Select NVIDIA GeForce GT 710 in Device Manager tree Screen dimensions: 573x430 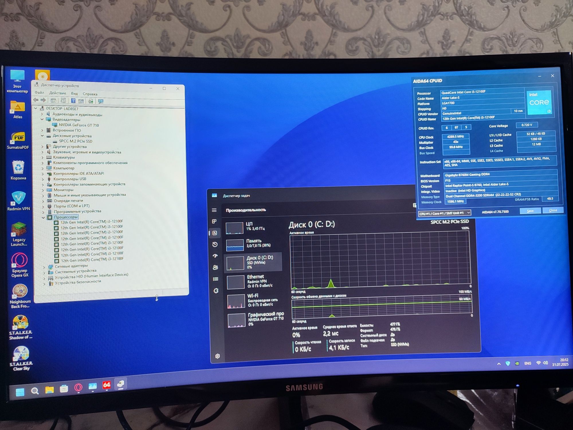(79, 125)
